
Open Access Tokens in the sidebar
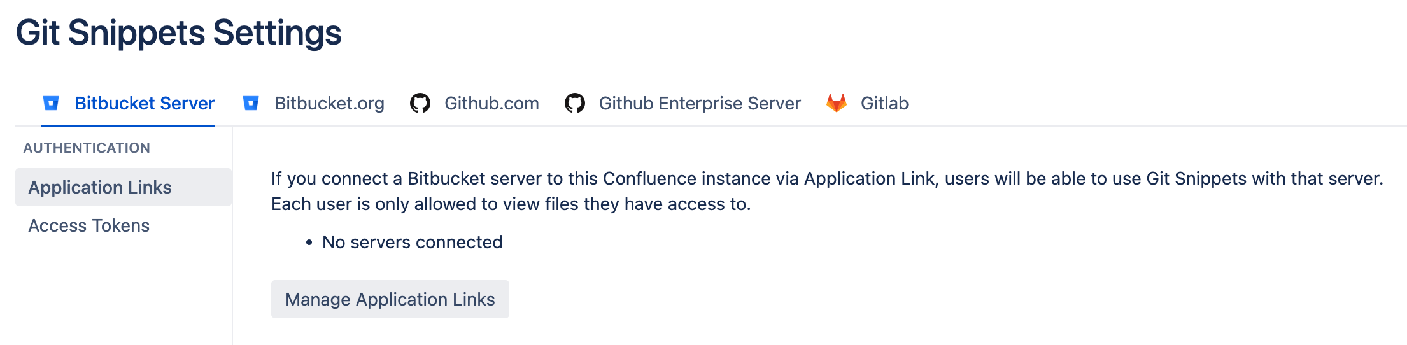[89, 225]
